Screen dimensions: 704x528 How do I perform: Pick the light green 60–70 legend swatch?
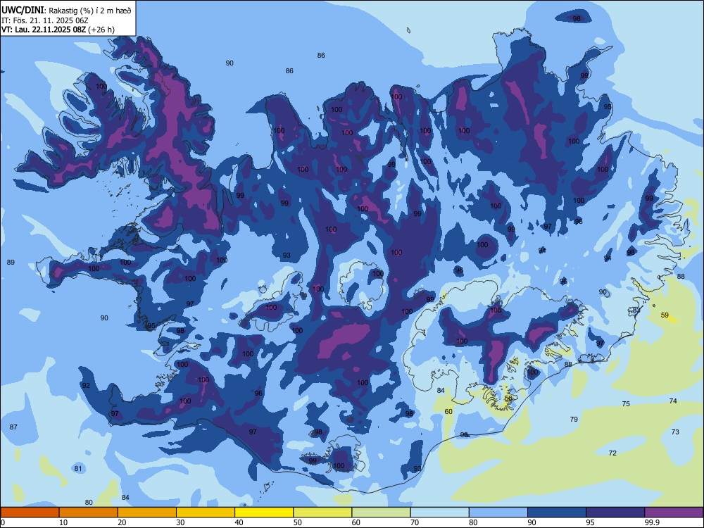pyautogui.click(x=381, y=513)
